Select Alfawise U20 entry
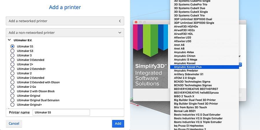The image size is (260, 130). coord(205,38)
